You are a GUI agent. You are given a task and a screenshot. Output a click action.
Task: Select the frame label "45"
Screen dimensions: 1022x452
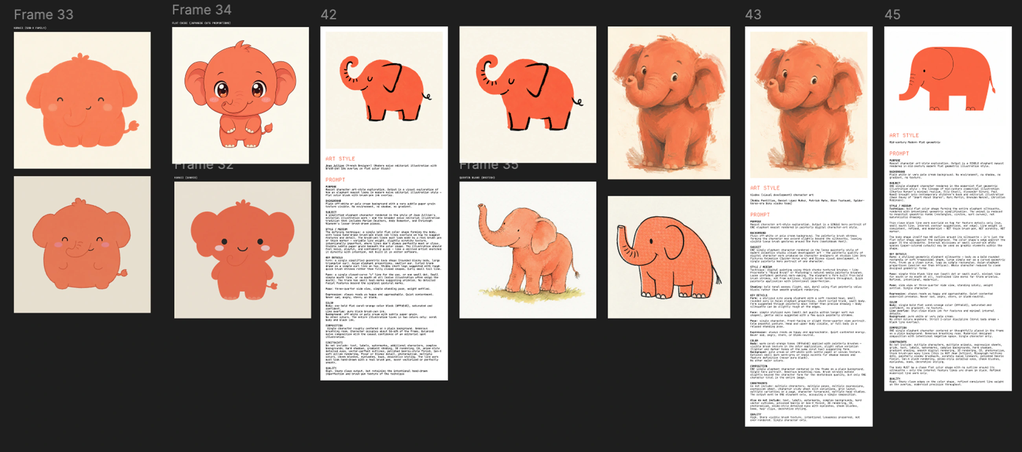pyautogui.click(x=892, y=15)
